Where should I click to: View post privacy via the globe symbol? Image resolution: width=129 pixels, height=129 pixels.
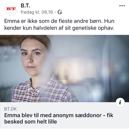click(60, 12)
